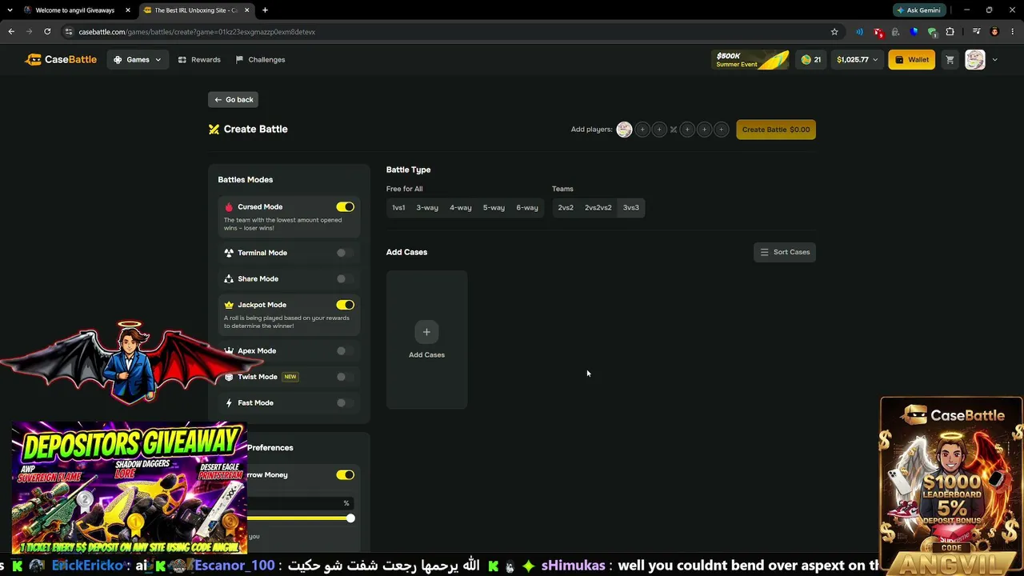Select 5-way battle type

point(494,208)
